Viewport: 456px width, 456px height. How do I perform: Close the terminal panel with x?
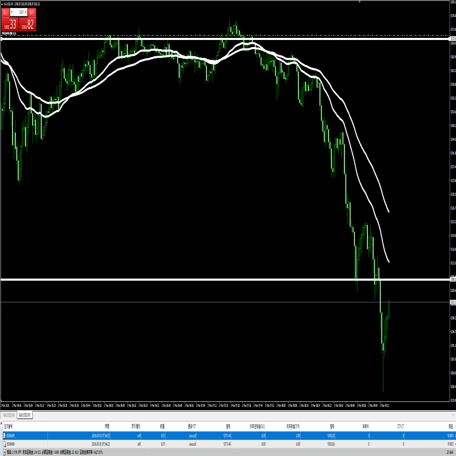(1, 424)
